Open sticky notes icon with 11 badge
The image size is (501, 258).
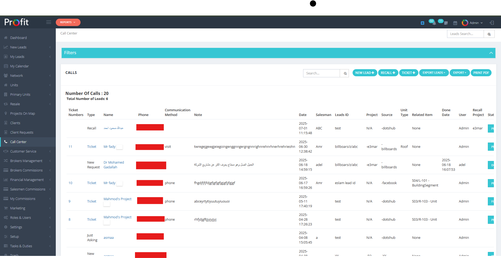tap(446, 23)
